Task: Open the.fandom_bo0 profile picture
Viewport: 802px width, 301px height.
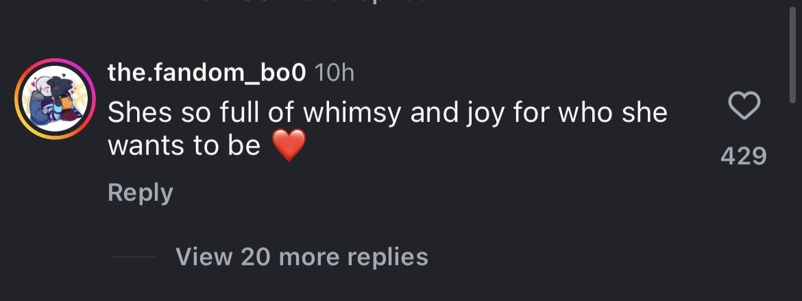Action: [56, 99]
